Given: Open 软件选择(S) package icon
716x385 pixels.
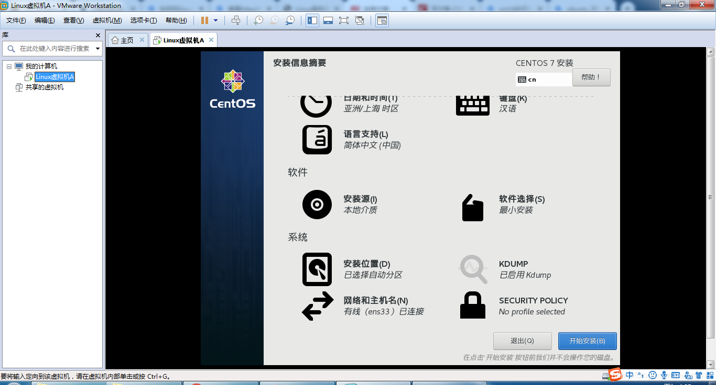Looking at the screenshot, I should 472,208.
